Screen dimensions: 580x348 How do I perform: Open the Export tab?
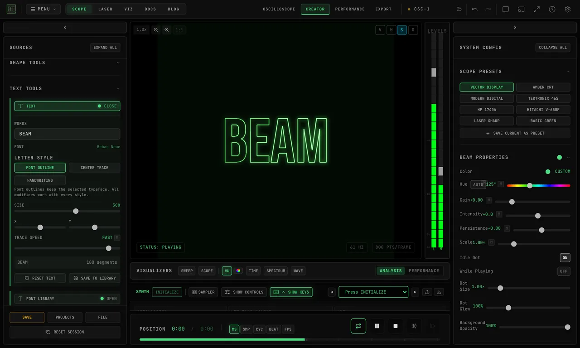[x=383, y=9]
